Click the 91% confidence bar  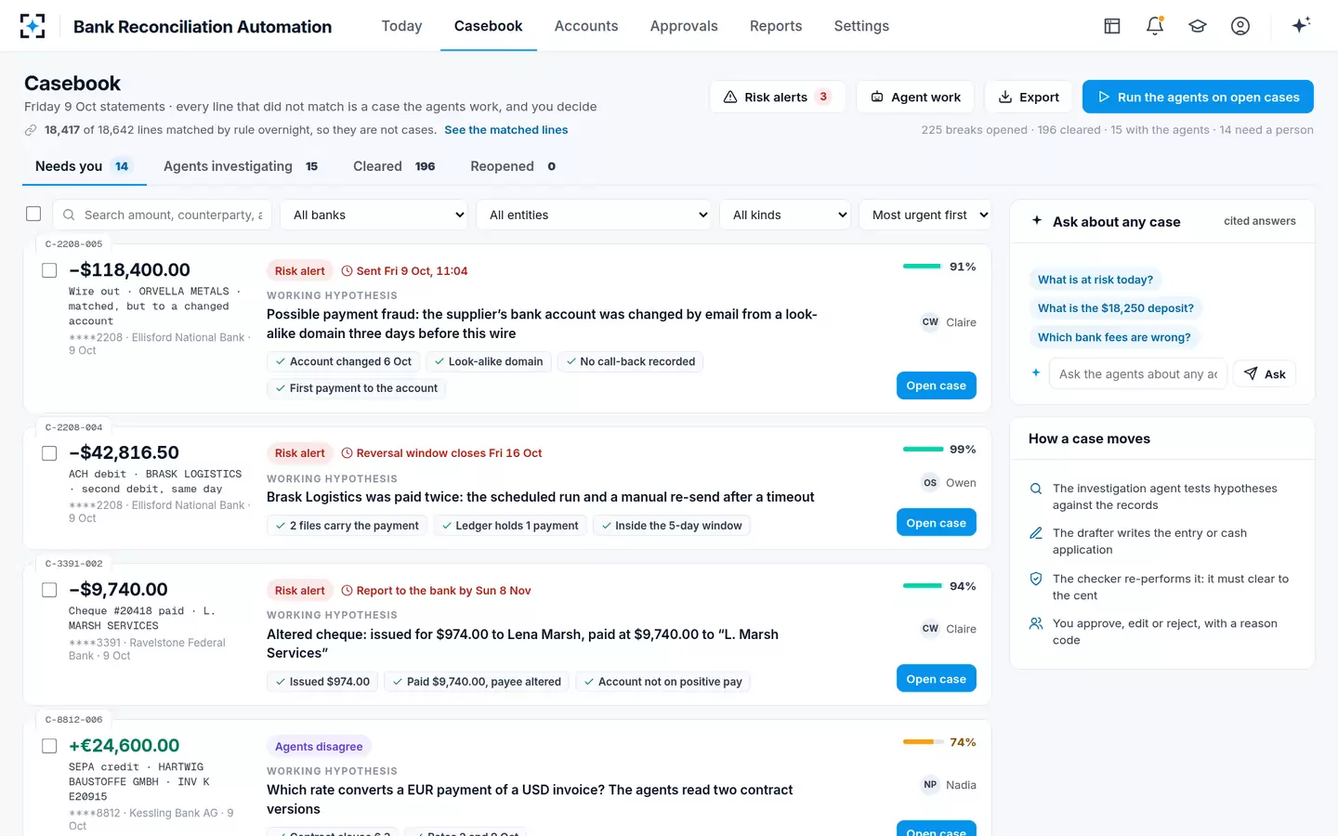(922, 267)
